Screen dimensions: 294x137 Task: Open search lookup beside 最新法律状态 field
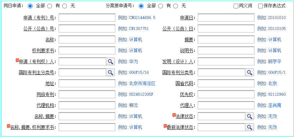coord(250,127)
